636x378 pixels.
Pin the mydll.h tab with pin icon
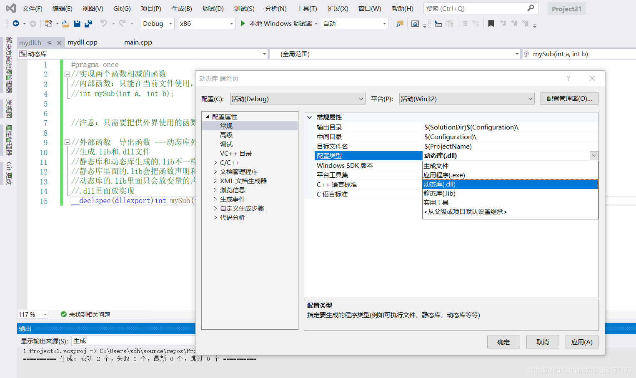coord(49,42)
